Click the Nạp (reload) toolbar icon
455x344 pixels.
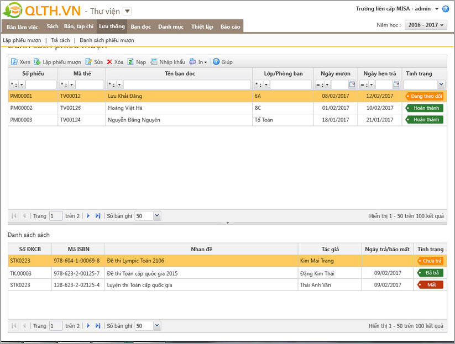point(130,62)
